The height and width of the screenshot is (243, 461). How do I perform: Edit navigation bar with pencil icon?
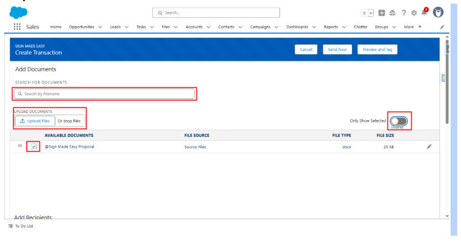(442, 27)
